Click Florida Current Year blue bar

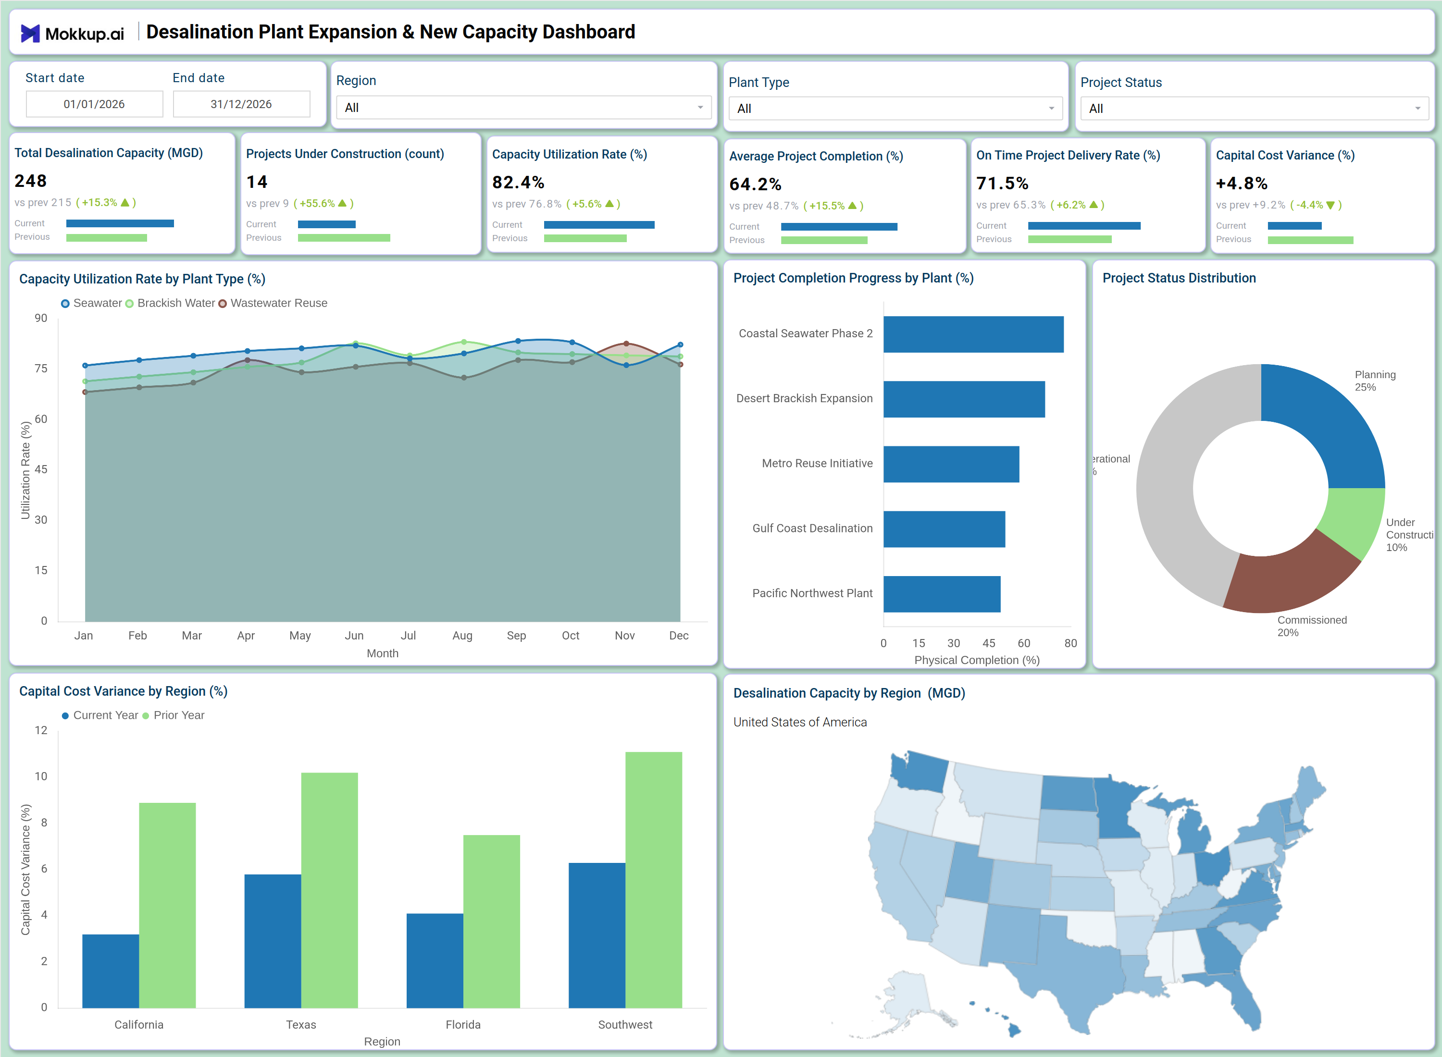(x=435, y=960)
